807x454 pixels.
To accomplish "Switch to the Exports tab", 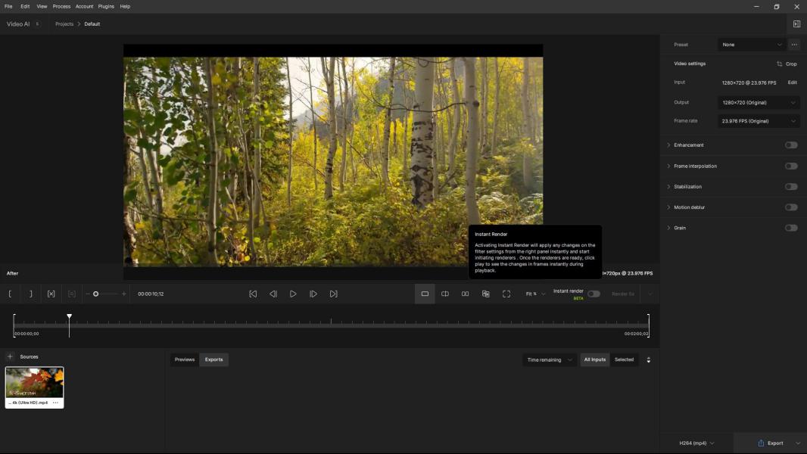I will pyautogui.click(x=213, y=360).
